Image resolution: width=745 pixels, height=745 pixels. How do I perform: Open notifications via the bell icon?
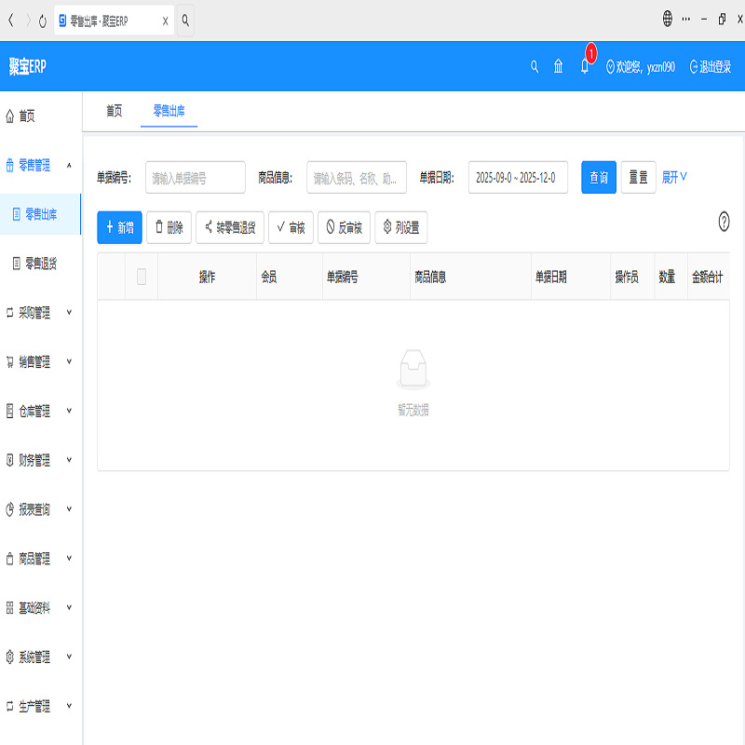point(584,66)
